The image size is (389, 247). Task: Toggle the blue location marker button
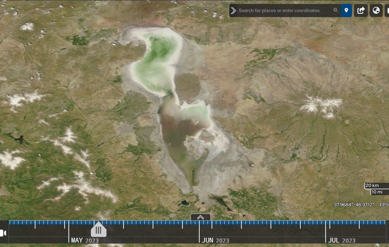tap(346, 11)
